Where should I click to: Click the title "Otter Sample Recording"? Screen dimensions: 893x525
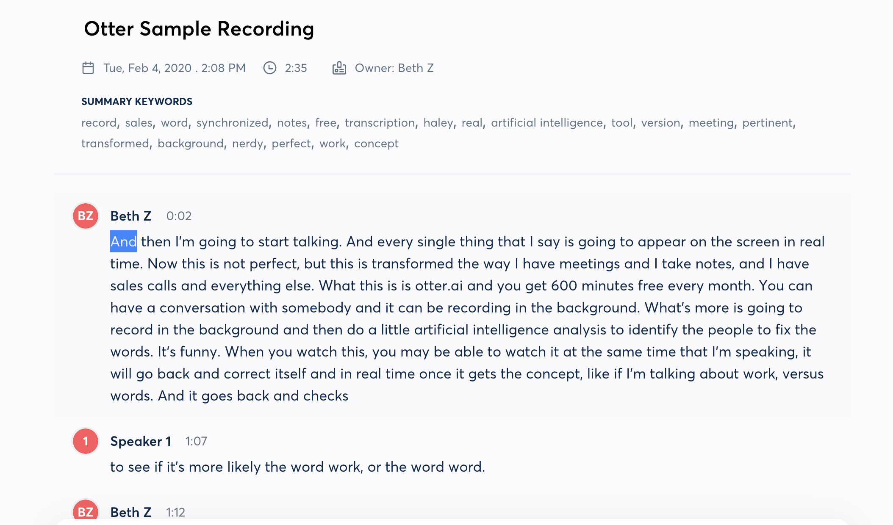tap(199, 29)
